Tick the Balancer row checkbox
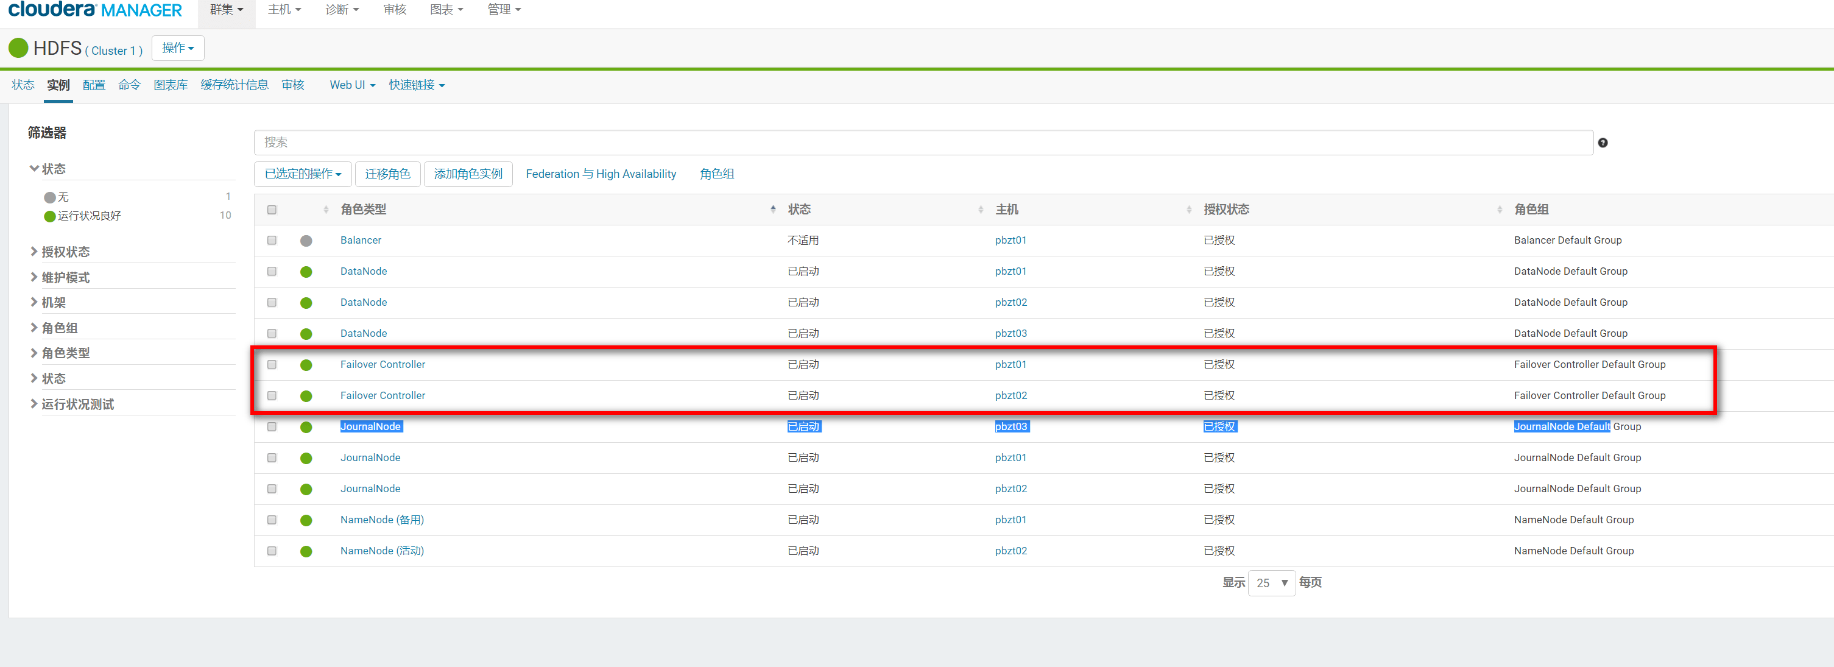This screenshot has width=1834, height=667. tap(272, 241)
